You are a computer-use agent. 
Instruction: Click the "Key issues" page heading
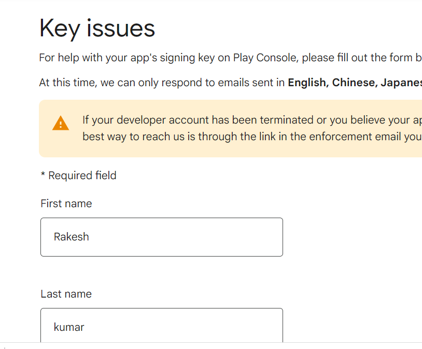click(97, 28)
